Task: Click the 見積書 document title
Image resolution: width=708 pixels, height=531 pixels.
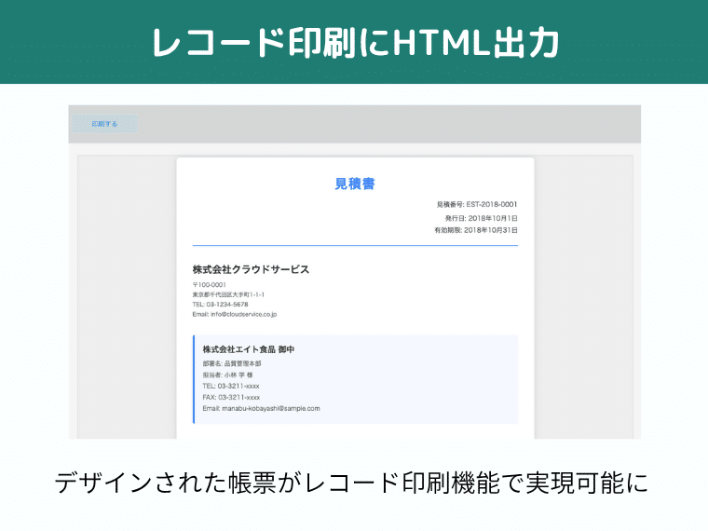Action: pyautogui.click(x=355, y=184)
